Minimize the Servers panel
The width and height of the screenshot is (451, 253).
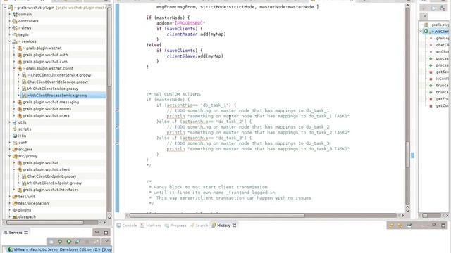tap(97, 232)
